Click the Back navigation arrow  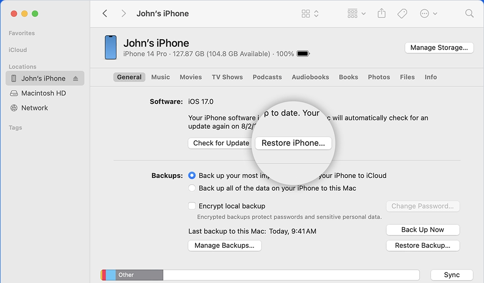[105, 13]
